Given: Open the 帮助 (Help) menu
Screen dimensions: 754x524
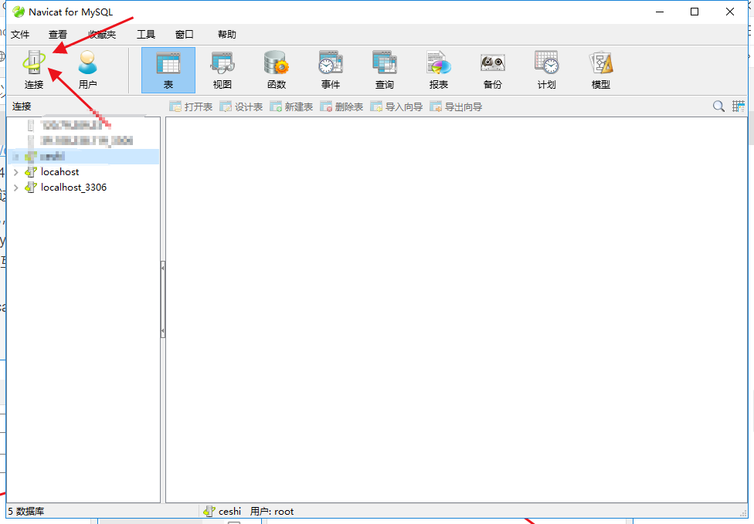Looking at the screenshot, I should coord(227,35).
